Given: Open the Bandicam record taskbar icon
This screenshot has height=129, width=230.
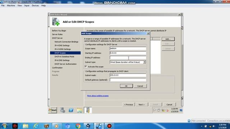Looking at the screenshot, I should pos(109,126).
